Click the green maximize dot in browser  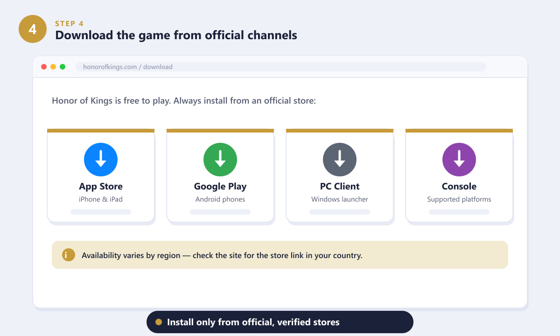point(63,67)
